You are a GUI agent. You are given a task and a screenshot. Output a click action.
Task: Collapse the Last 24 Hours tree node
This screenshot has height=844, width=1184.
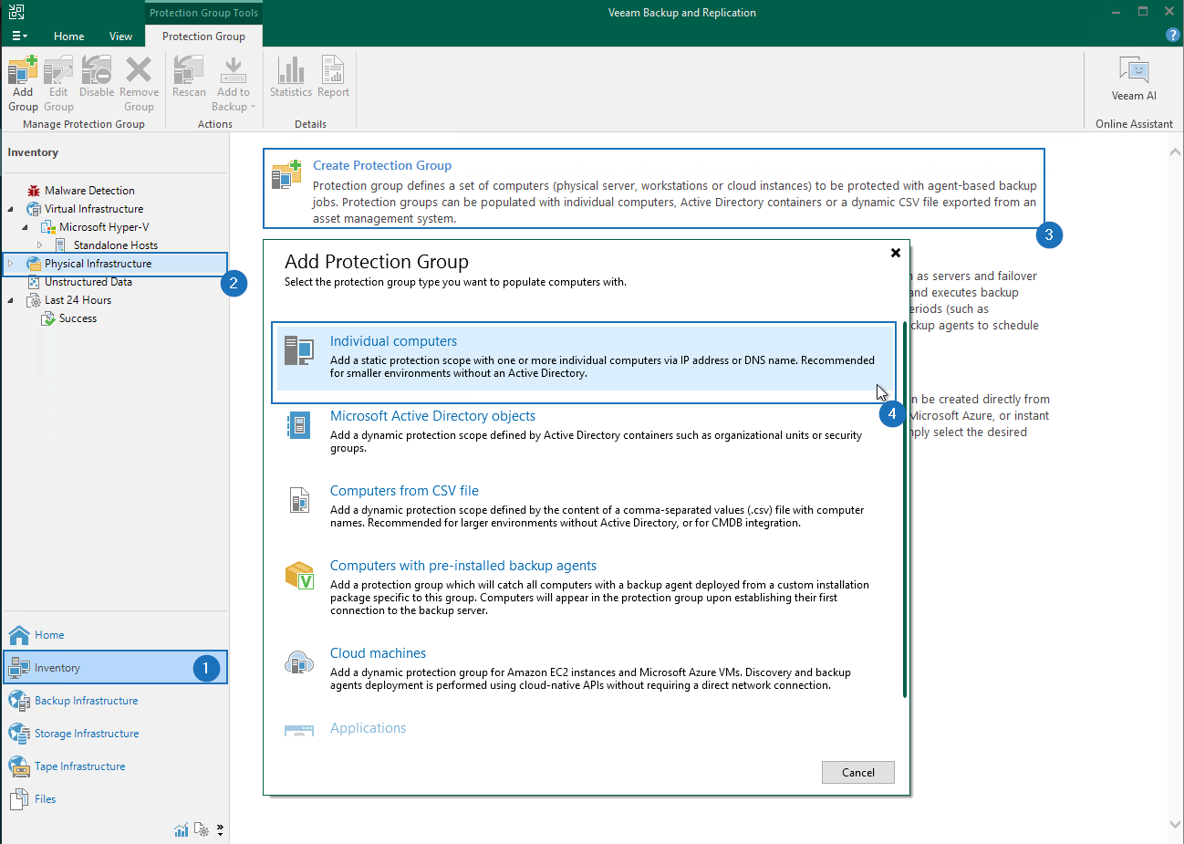10,300
